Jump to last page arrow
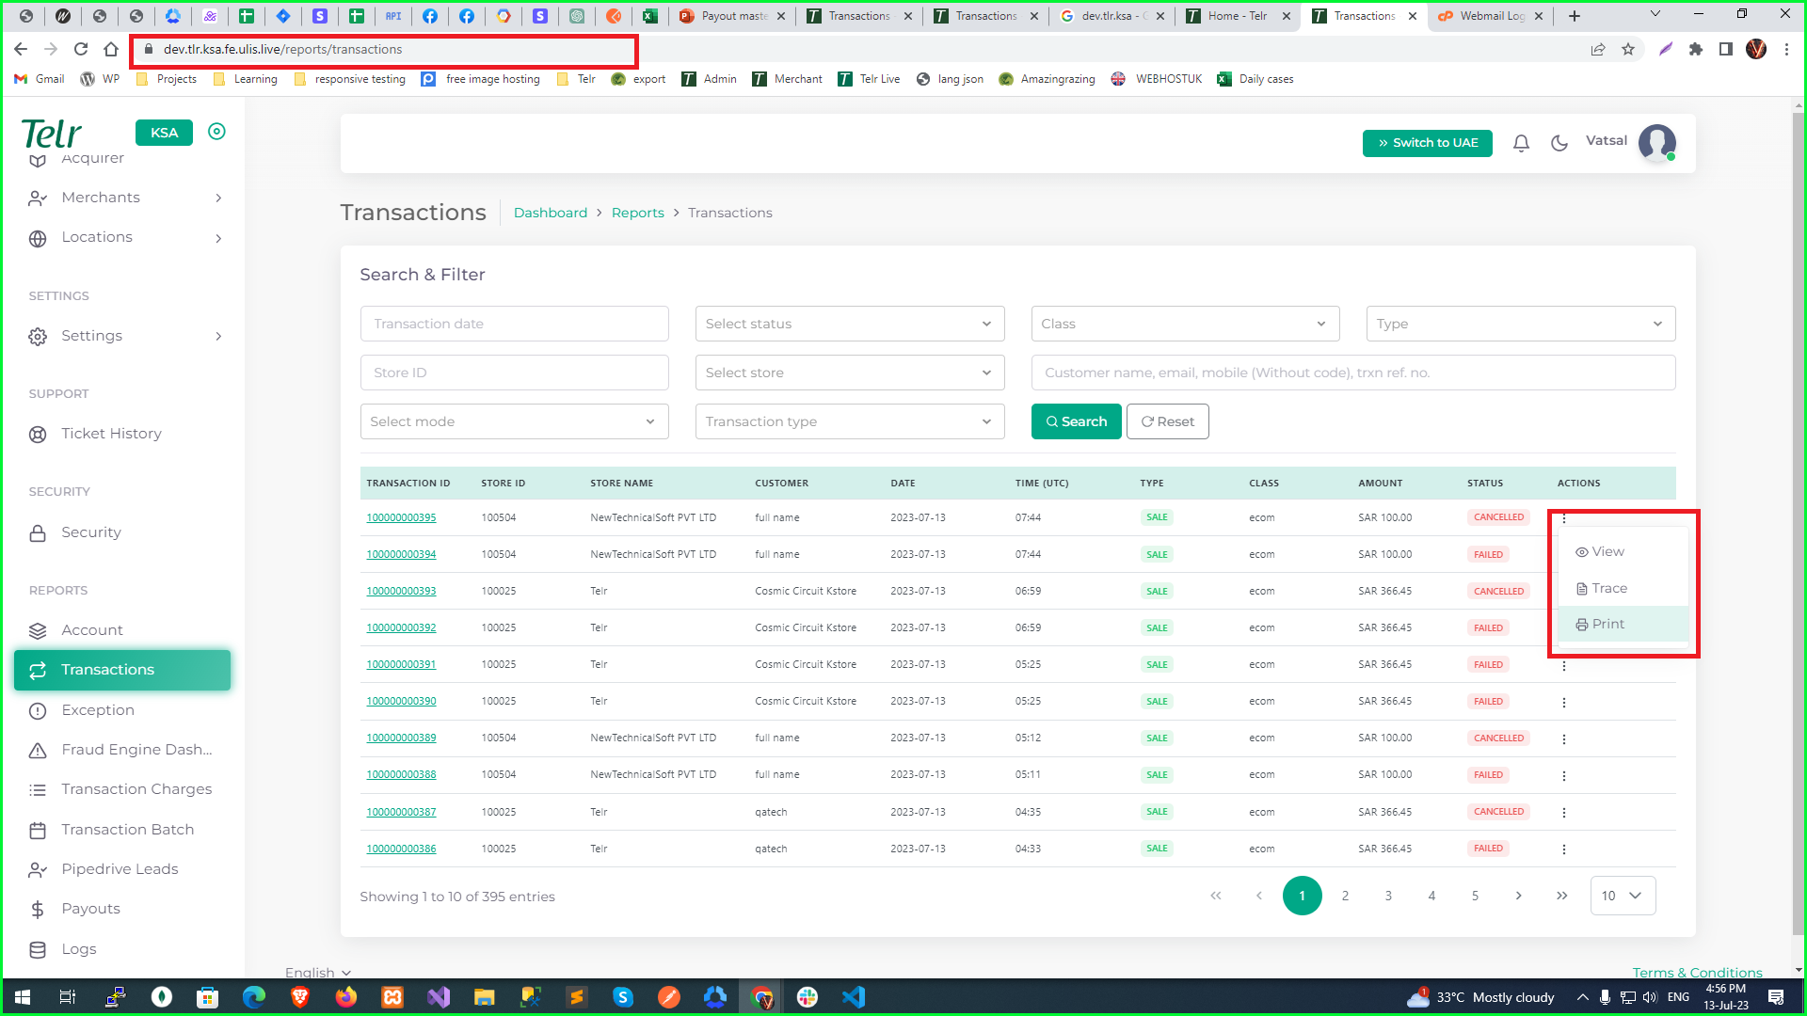 [1561, 896]
